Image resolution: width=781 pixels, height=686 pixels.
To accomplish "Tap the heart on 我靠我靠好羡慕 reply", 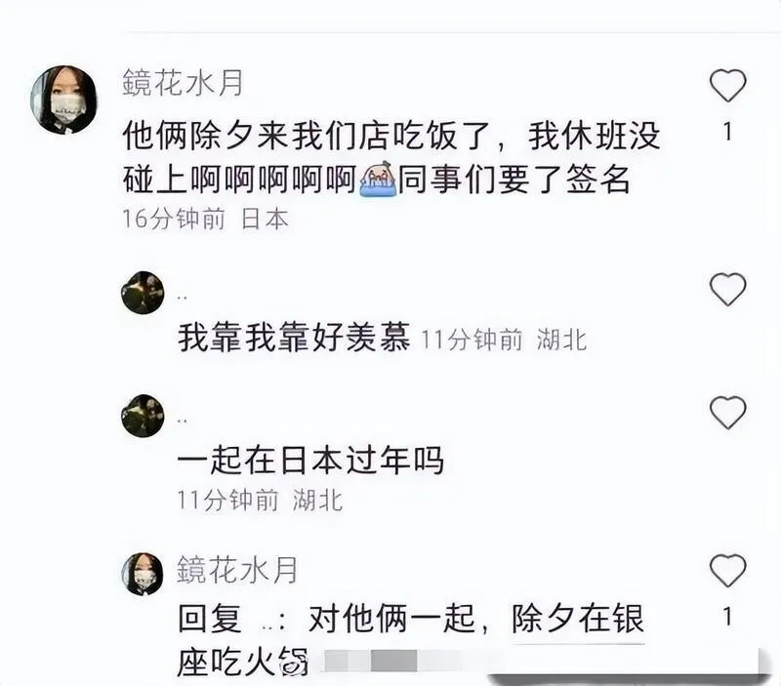I will coord(727,289).
